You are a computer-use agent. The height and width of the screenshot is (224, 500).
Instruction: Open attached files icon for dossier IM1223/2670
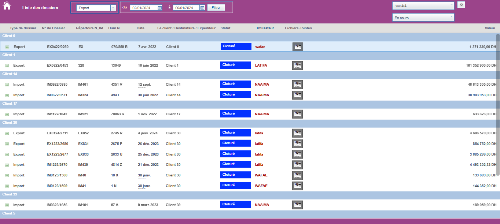[x=297, y=165]
